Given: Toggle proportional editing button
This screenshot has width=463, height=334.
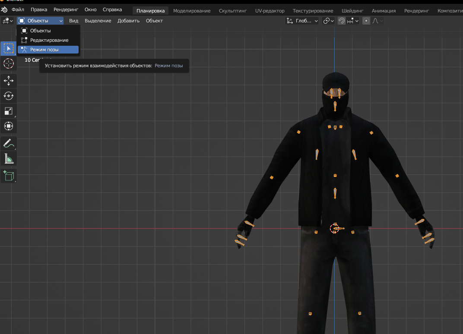Looking at the screenshot, I should 366,21.
